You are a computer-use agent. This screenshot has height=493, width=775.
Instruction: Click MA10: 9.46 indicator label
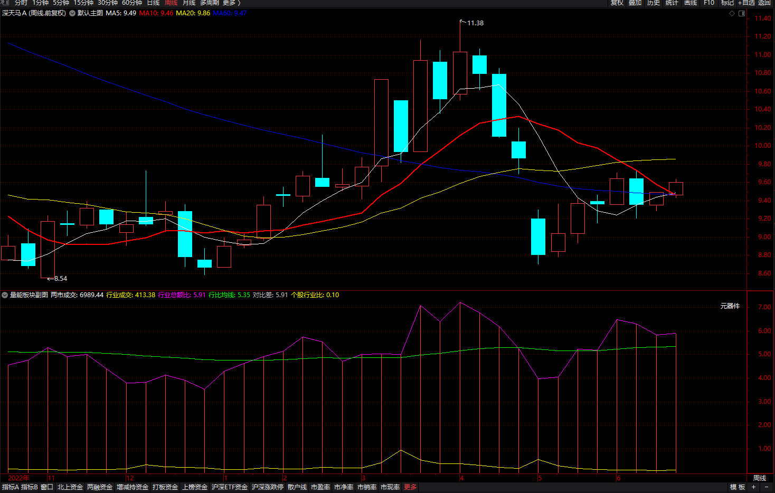pyautogui.click(x=156, y=13)
